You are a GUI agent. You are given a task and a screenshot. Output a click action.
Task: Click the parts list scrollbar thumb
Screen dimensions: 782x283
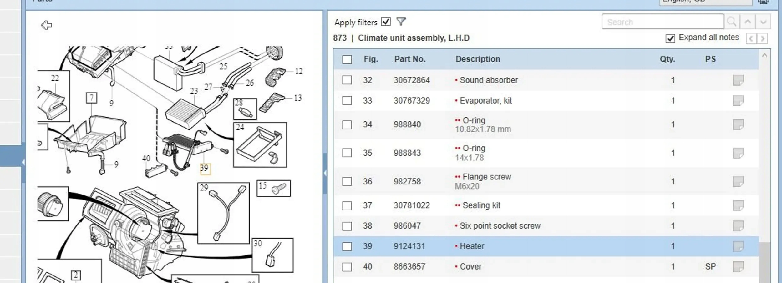point(764,263)
